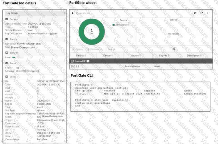The image size is (218, 144).
Task: Collapse the Other section
Action: tap(6, 76)
